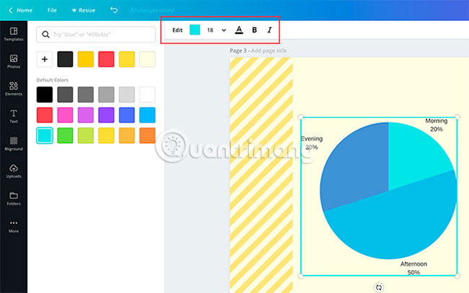Select the lightest gray default color swatch
469x293 pixels.
(x=127, y=94)
